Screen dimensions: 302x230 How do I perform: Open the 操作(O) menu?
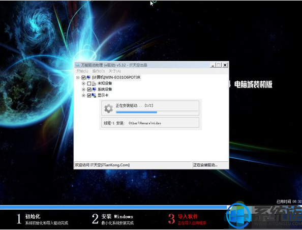click(99, 71)
